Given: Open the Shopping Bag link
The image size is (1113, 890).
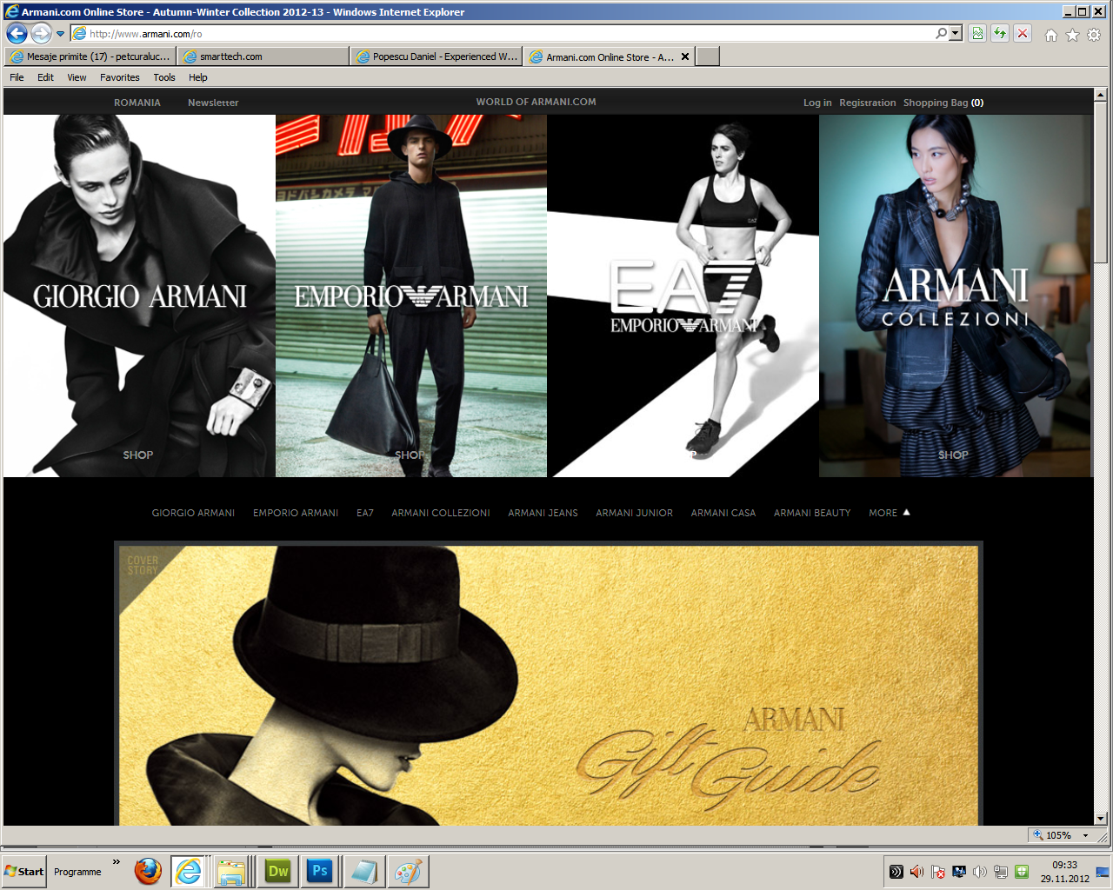Looking at the screenshot, I should pos(943,103).
